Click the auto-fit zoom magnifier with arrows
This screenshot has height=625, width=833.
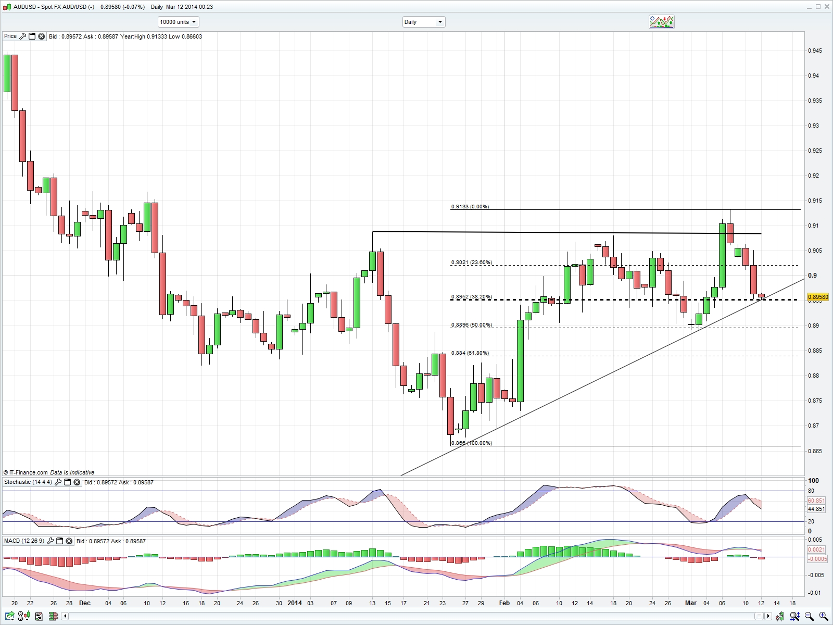pyautogui.click(x=794, y=616)
